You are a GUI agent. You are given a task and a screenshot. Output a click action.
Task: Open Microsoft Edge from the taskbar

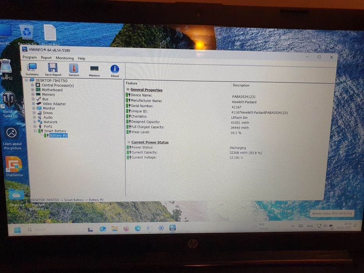(138, 229)
